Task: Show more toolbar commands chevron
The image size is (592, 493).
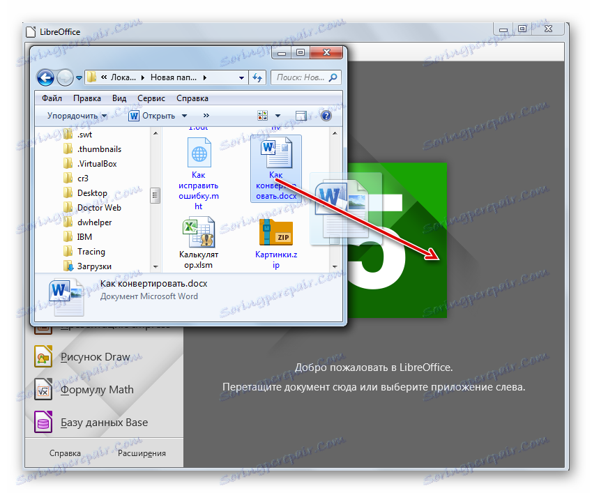Action: coord(206,116)
